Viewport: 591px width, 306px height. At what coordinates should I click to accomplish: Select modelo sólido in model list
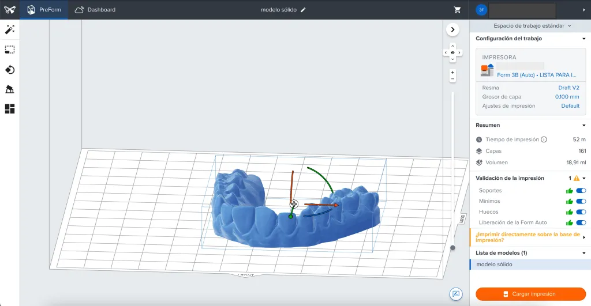[x=530, y=265]
